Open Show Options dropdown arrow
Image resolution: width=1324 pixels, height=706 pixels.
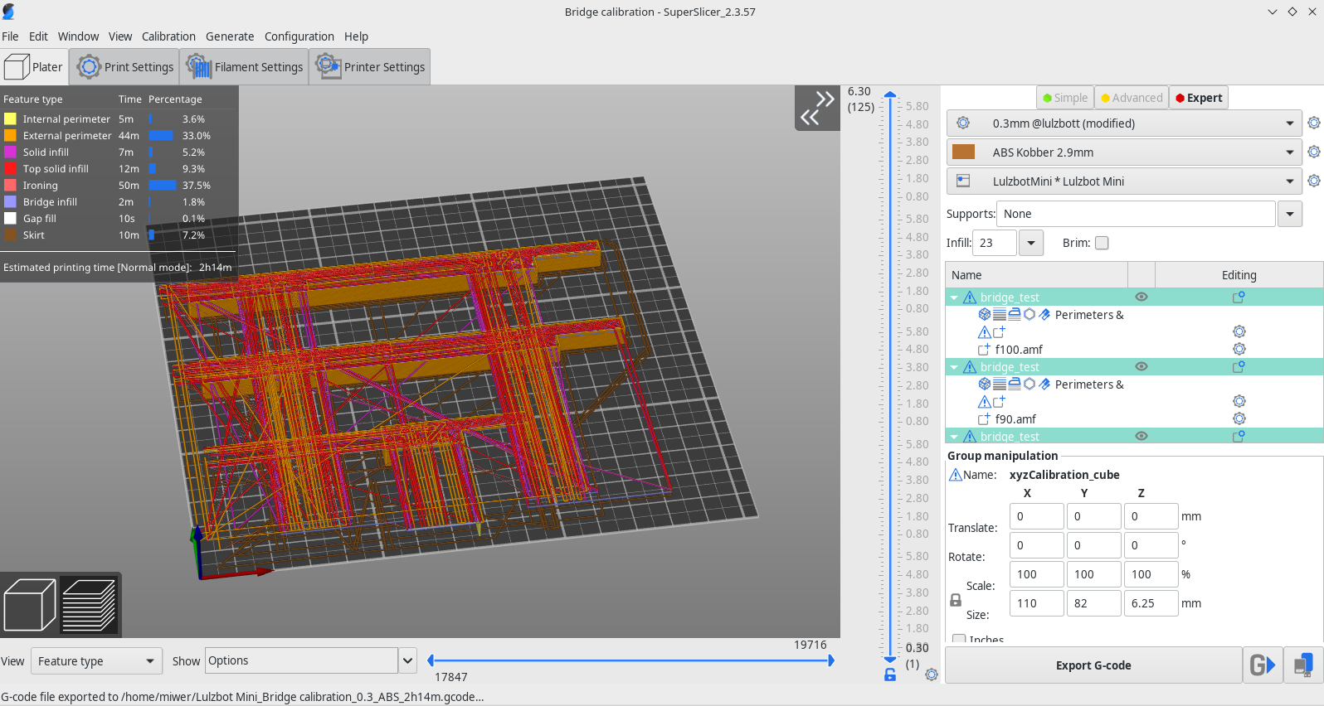tap(407, 660)
